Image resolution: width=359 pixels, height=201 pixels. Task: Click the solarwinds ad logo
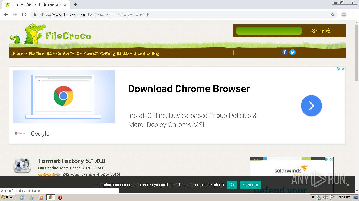291,170
